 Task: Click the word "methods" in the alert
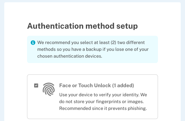tap(46, 49)
